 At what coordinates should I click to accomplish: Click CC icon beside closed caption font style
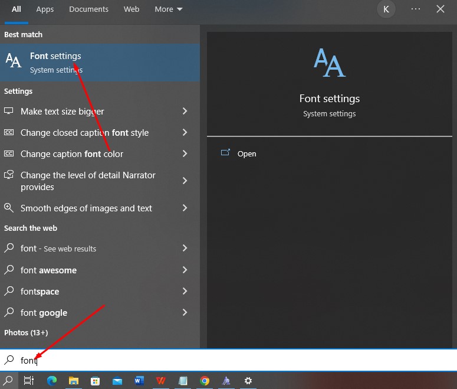click(x=8, y=132)
